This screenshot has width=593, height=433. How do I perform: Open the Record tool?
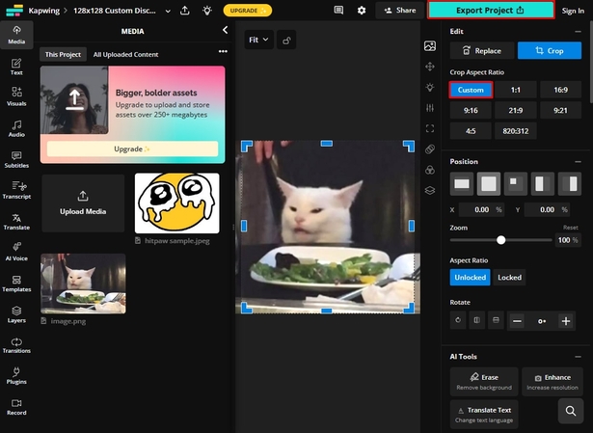pyautogui.click(x=16, y=406)
